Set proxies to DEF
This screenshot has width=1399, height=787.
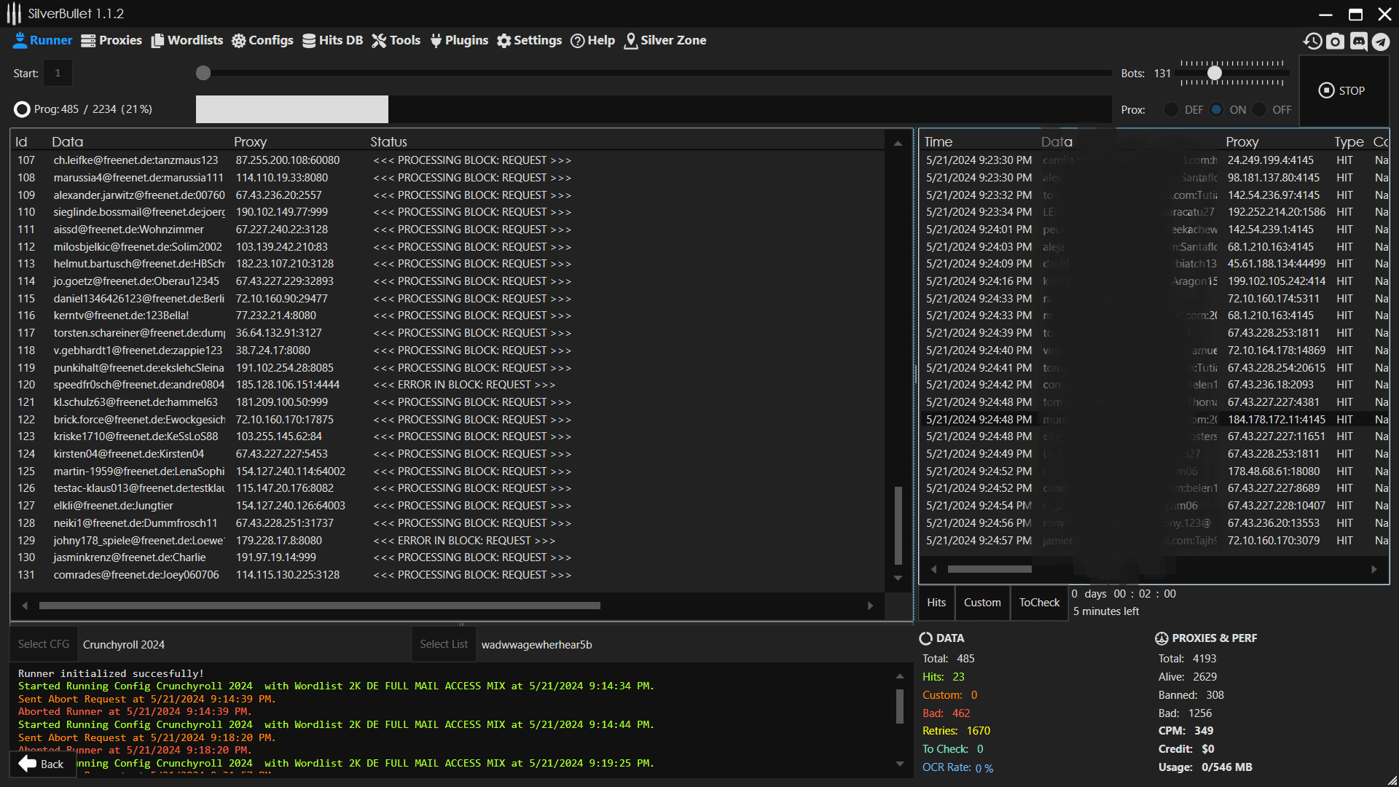pyautogui.click(x=1171, y=109)
